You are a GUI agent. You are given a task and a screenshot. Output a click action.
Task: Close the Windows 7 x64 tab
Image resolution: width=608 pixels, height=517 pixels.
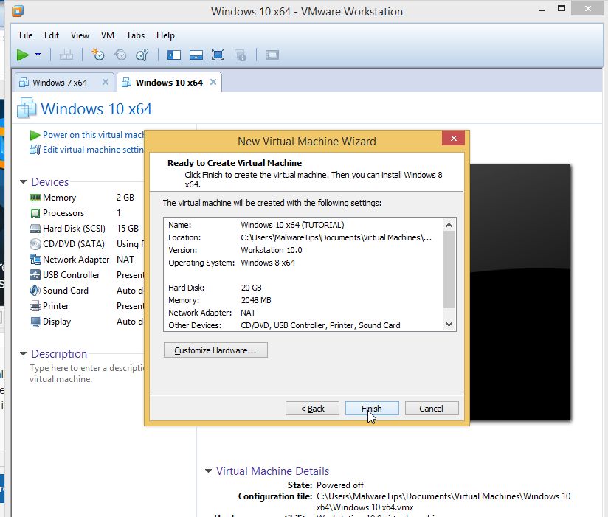pyautogui.click(x=105, y=82)
